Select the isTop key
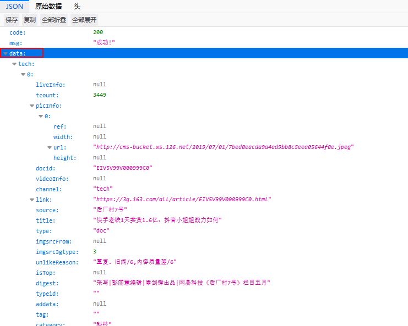 46,273
